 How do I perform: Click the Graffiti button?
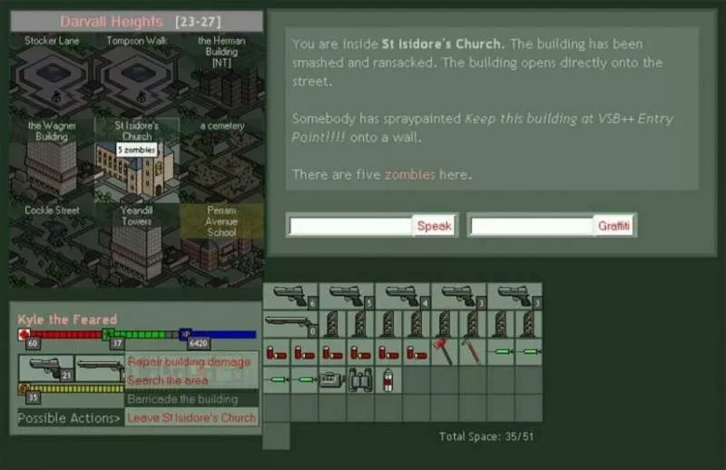click(x=613, y=226)
